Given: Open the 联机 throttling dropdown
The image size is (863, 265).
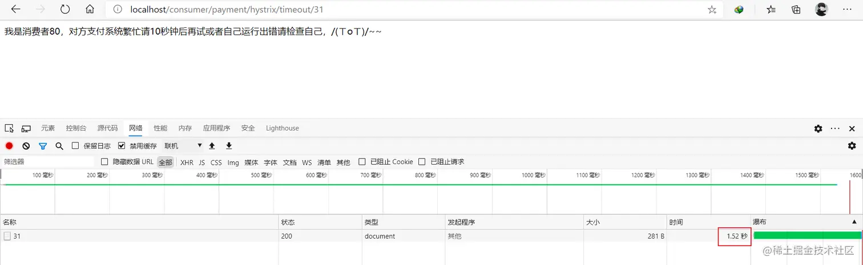Looking at the screenshot, I should 183,146.
